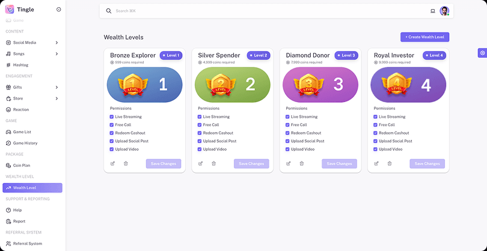Click the pink Level 3 banner
The height and width of the screenshot is (251, 487).
tap(320, 85)
